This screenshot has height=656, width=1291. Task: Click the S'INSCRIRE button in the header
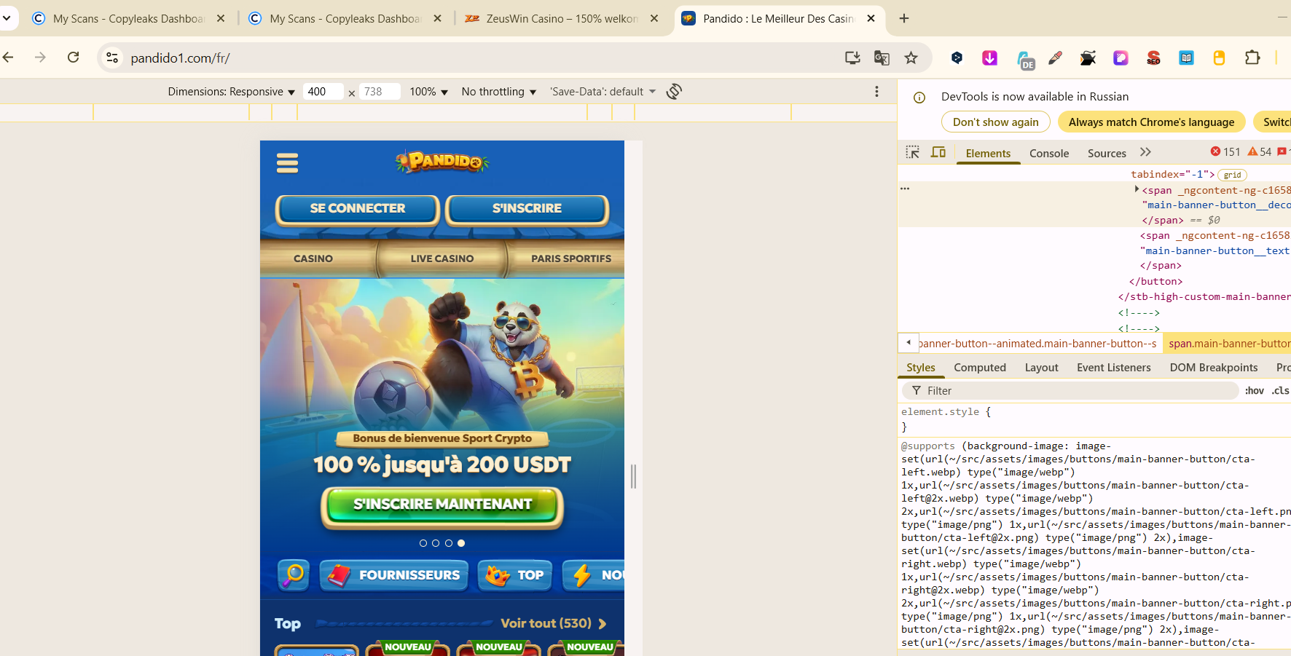click(527, 209)
